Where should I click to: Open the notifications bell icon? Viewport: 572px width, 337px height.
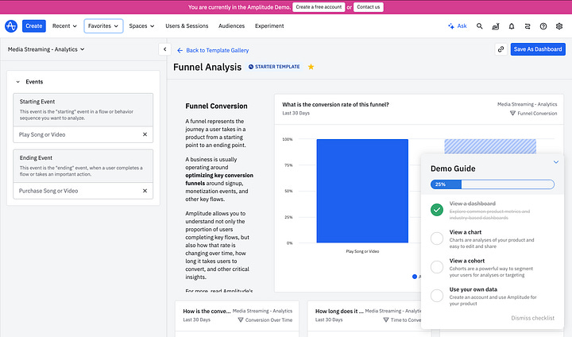tap(512, 26)
